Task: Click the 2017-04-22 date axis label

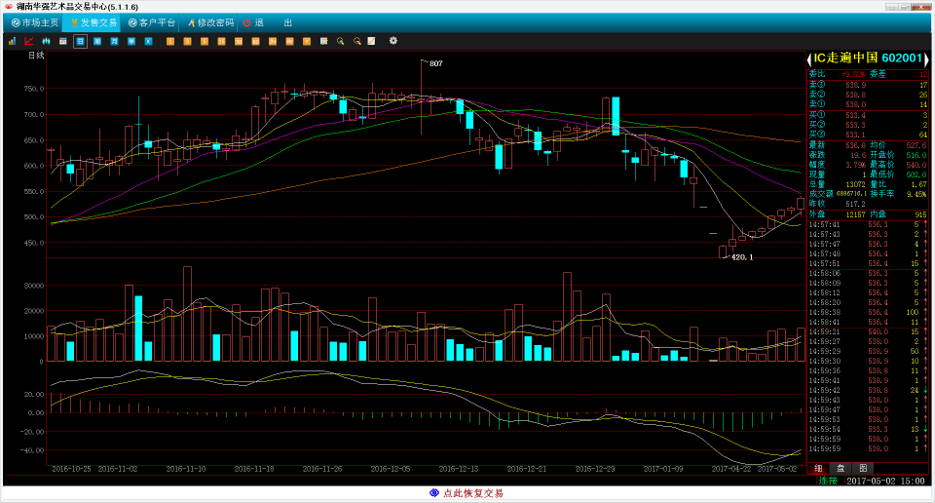Action: coord(731,469)
